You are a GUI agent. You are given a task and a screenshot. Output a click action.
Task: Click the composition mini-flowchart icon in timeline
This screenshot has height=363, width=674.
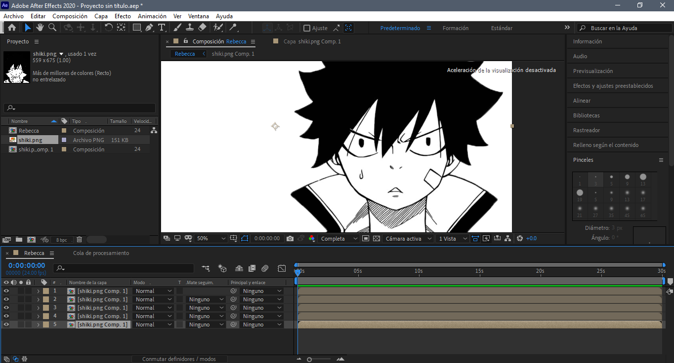pyautogui.click(x=206, y=268)
